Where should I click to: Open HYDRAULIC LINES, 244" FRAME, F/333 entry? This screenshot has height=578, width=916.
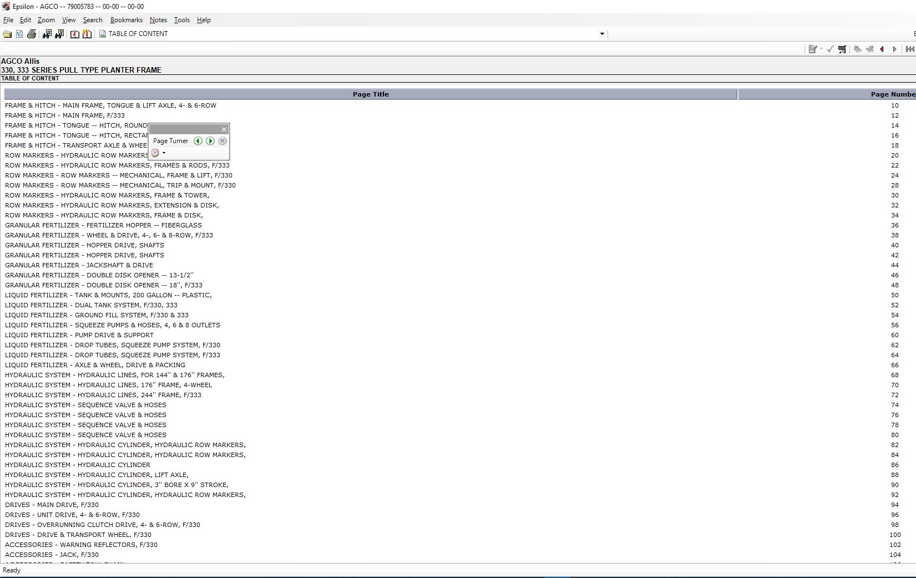(x=103, y=395)
